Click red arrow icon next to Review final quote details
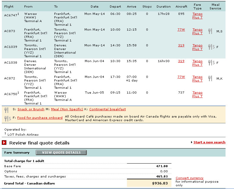Viewport: 234px width, 189px height. pos(4,142)
